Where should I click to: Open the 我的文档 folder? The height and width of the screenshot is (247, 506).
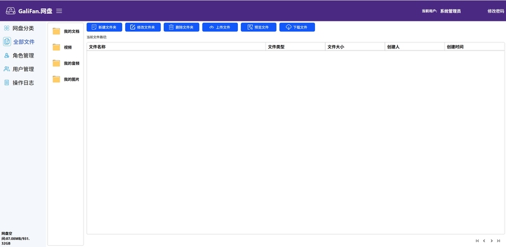[66, 32]
